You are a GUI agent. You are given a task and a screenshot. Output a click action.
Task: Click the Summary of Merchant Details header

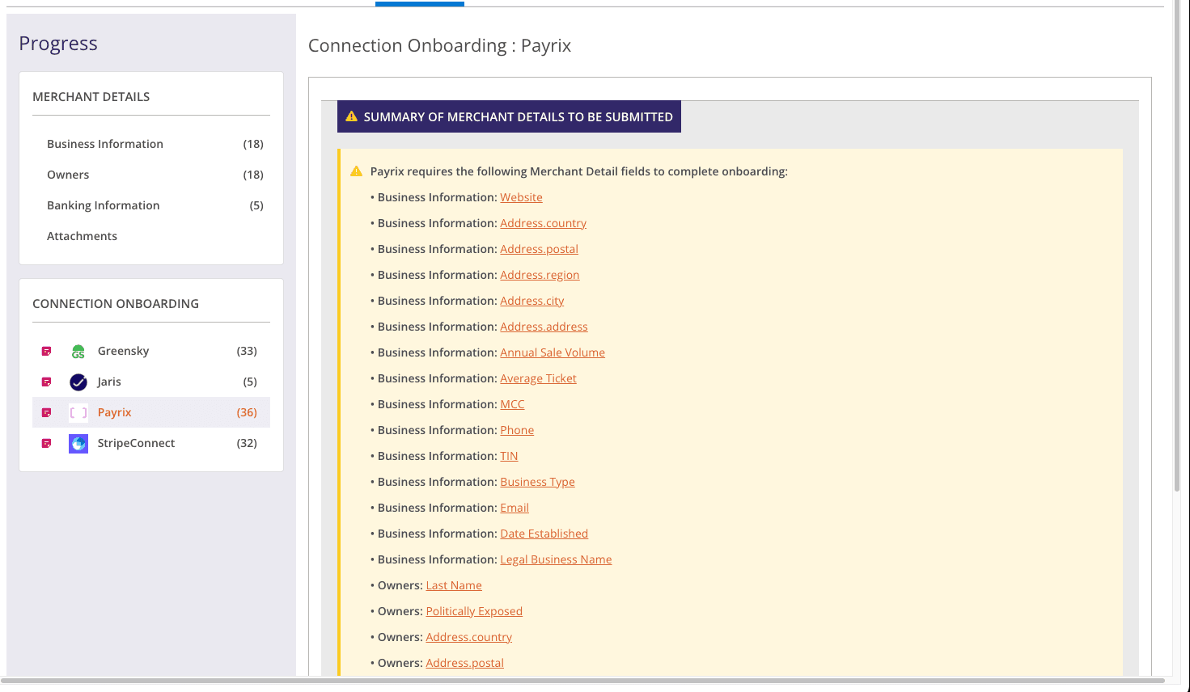pyautogui.click(x=509, y=116)
